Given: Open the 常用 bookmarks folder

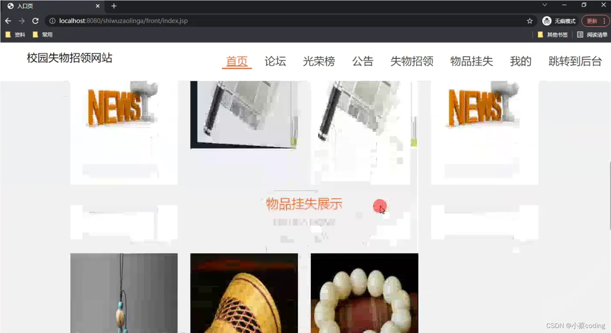Looking at the screenshot, I should pos(43,34).
